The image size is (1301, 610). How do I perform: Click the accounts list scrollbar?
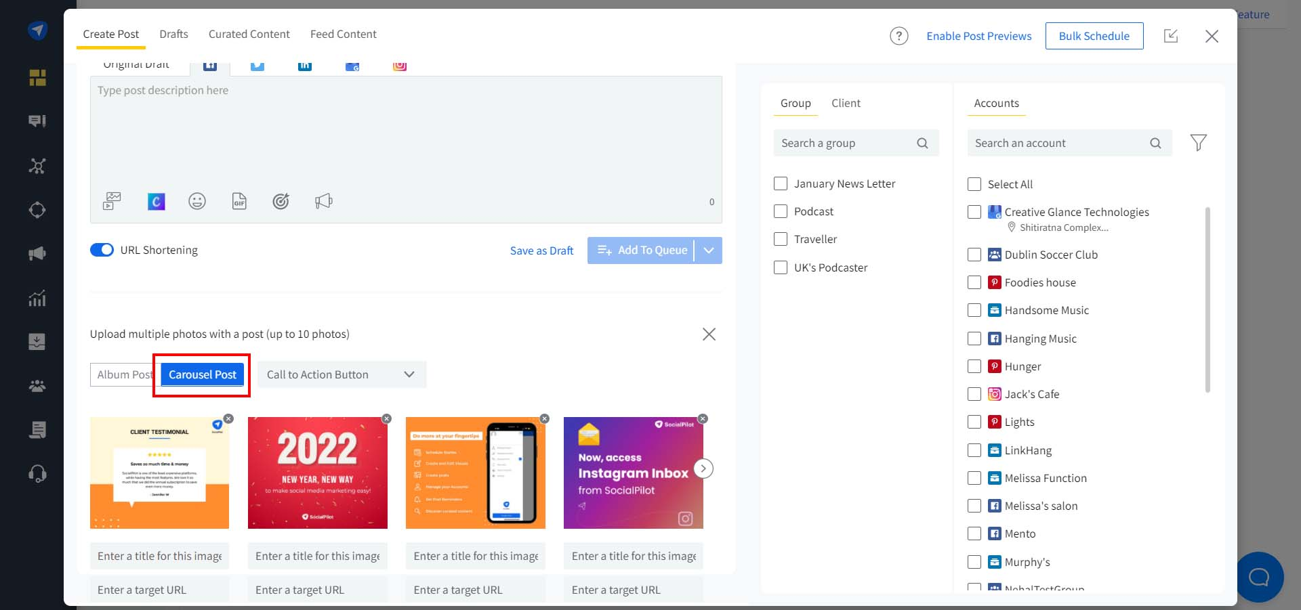[x=1207, y=299]
